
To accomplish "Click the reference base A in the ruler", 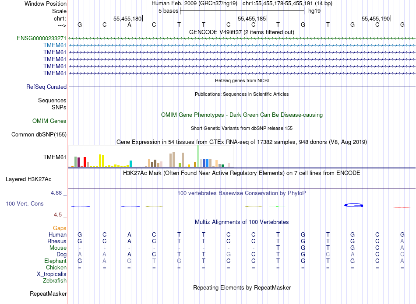I will click(129, 25).
